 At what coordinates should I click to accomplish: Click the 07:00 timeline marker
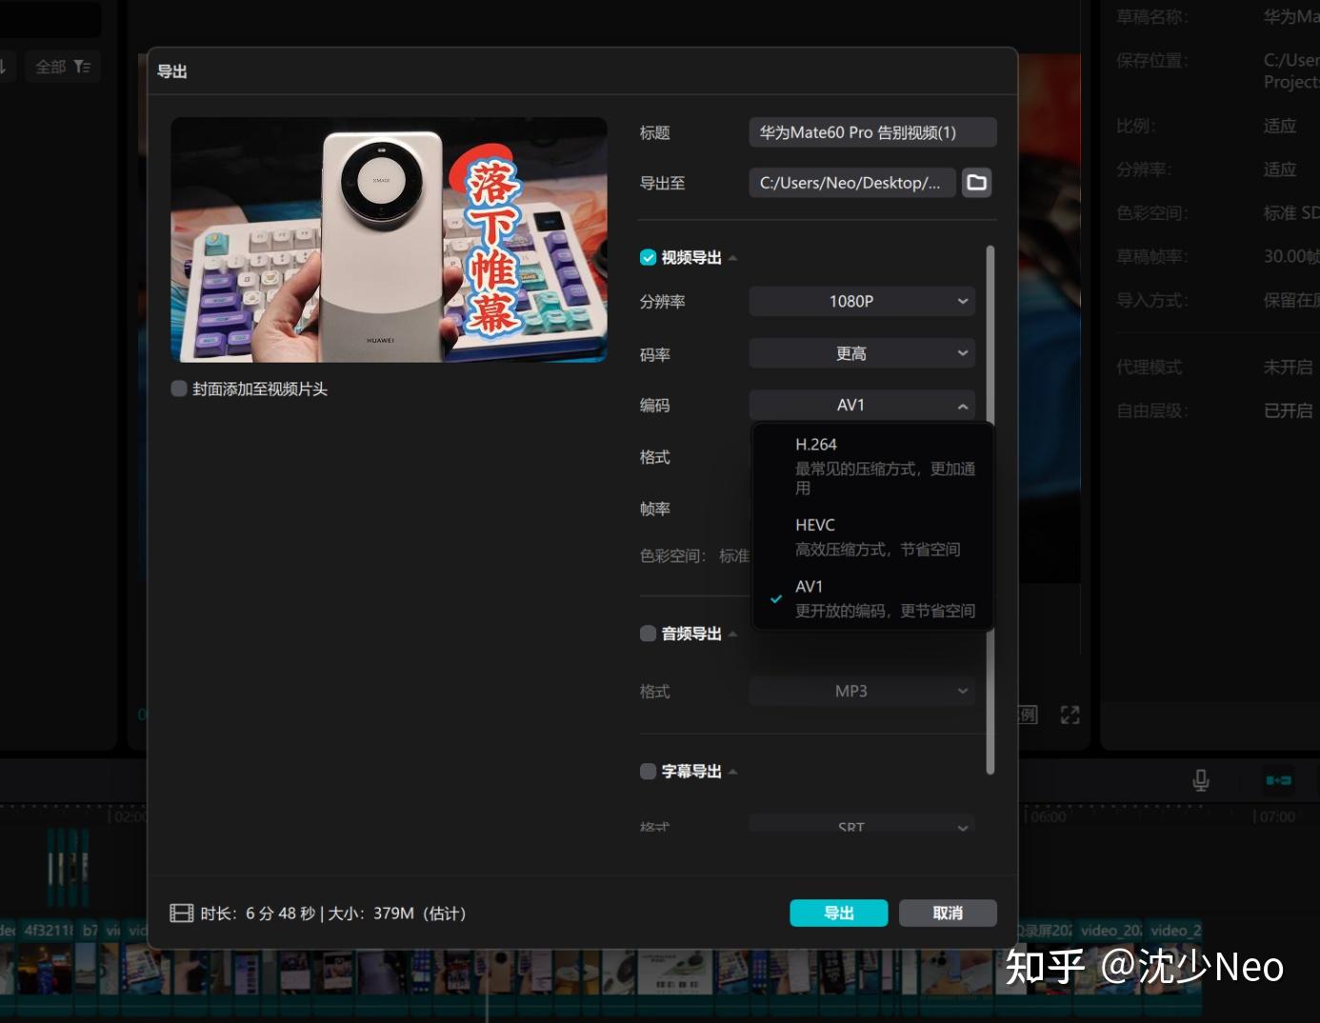coord(1277,816)
